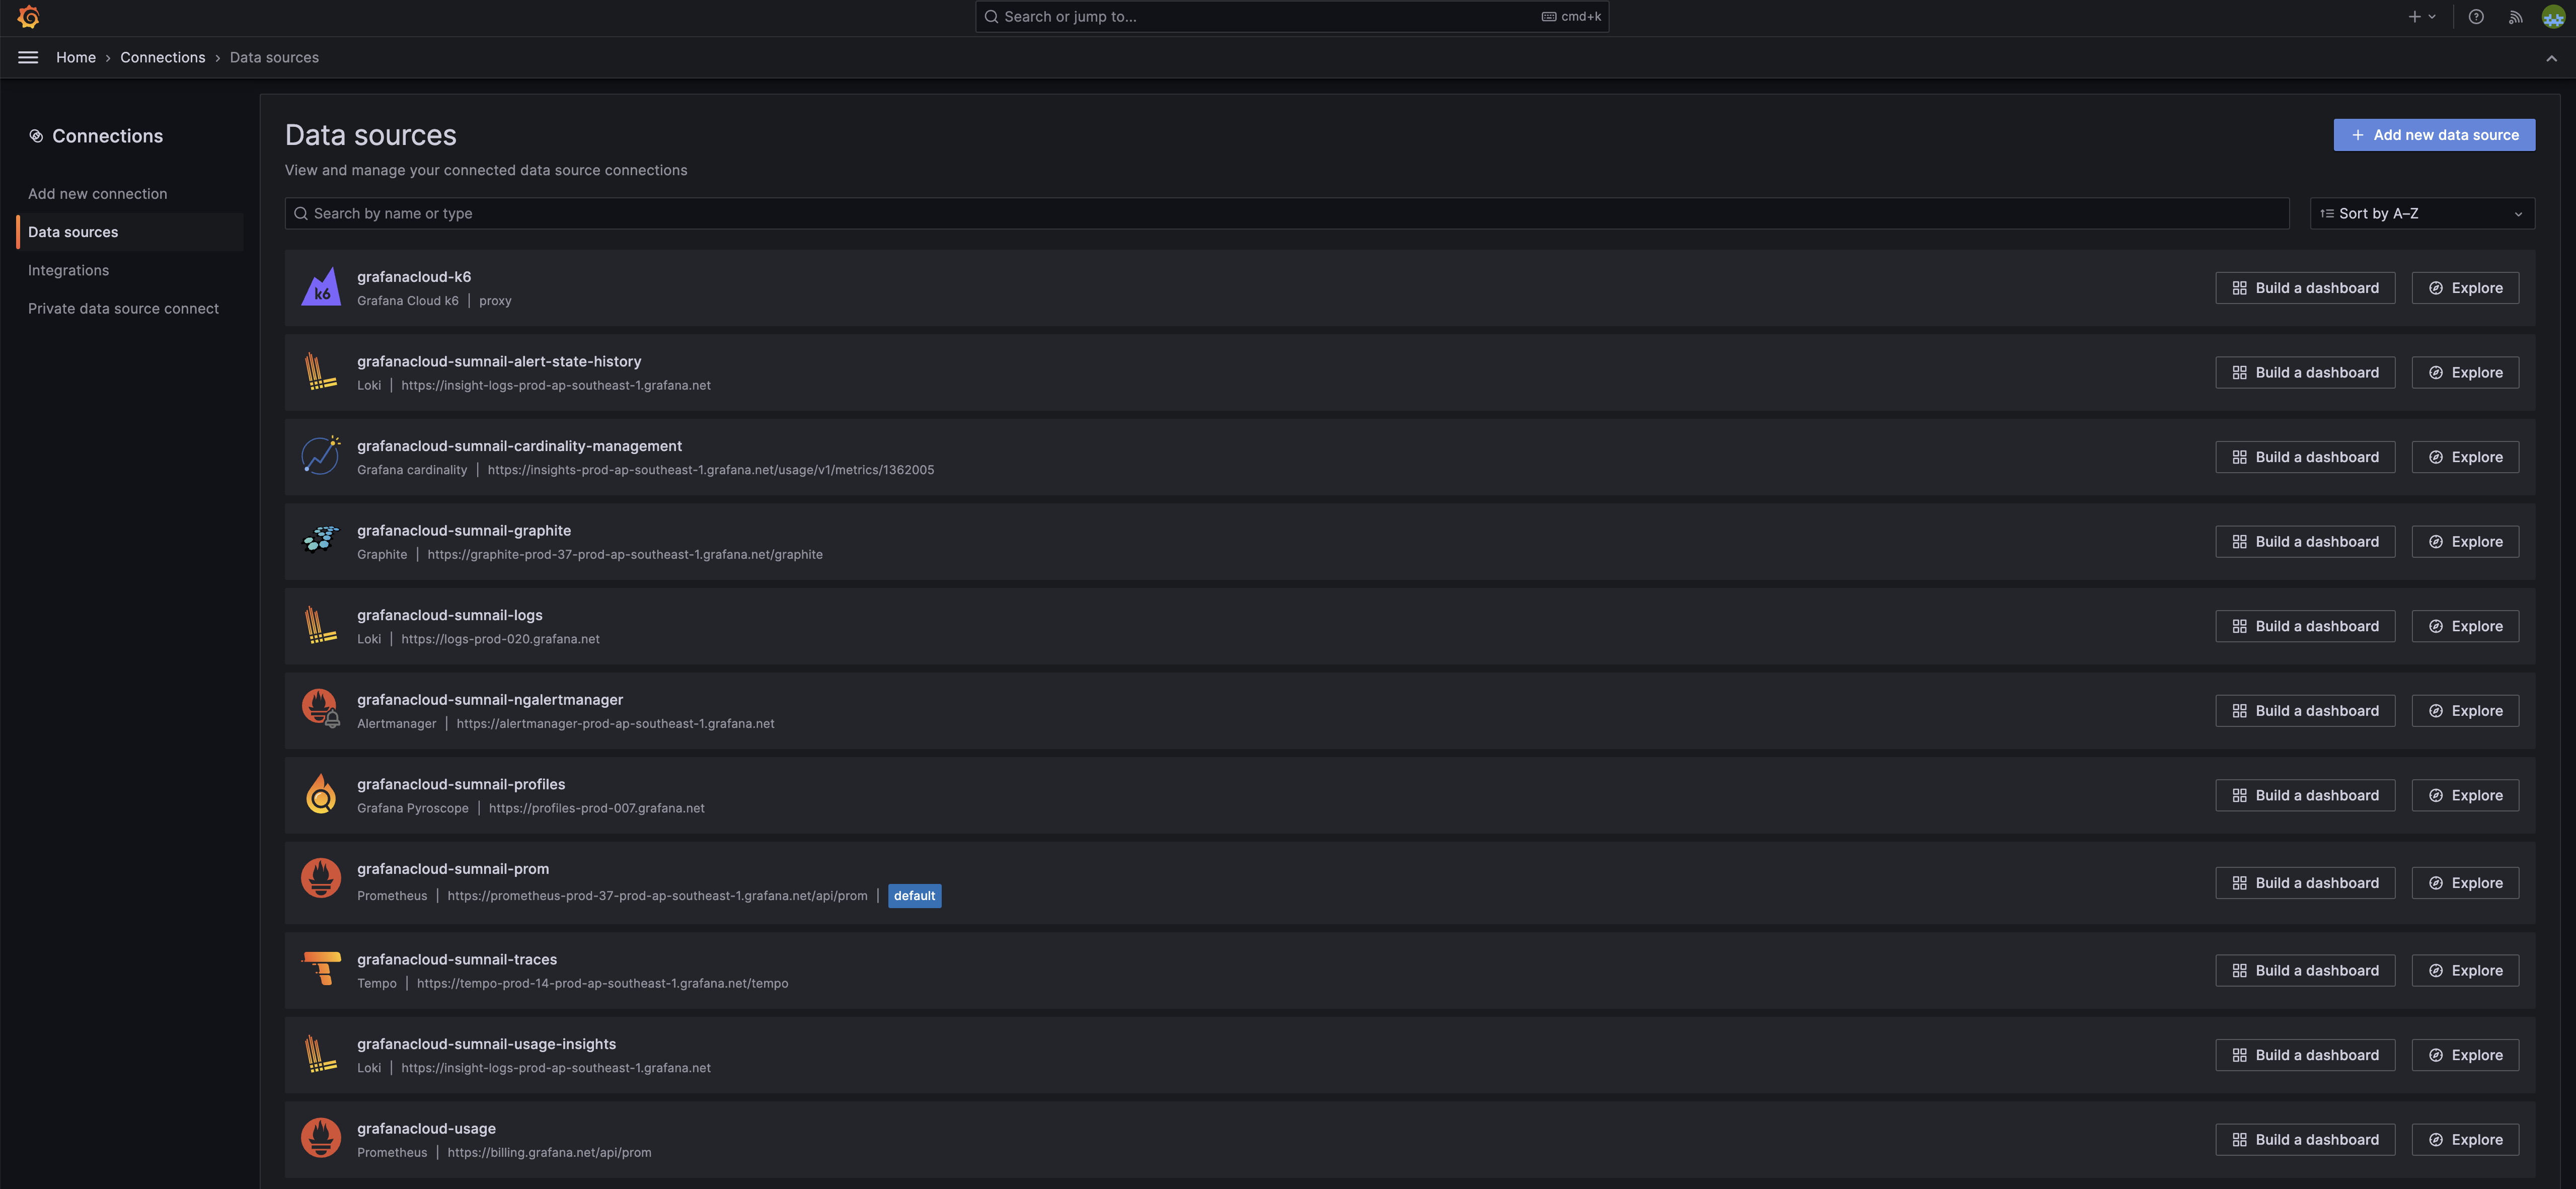
Task: Explore grafanacloud-k6 data source
Action: (x=2465, y=288)
